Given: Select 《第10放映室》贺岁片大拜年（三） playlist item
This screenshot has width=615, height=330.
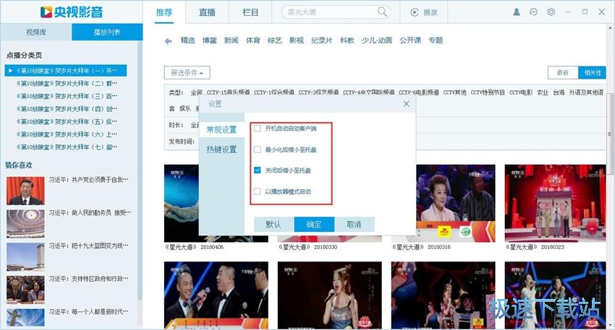Looking at the screenshot, I should (67, 96).
